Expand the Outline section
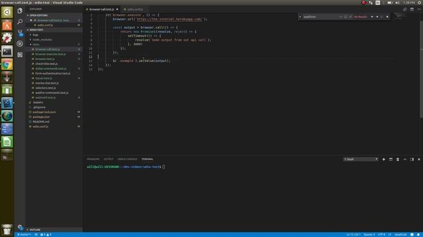 [54, 230]
